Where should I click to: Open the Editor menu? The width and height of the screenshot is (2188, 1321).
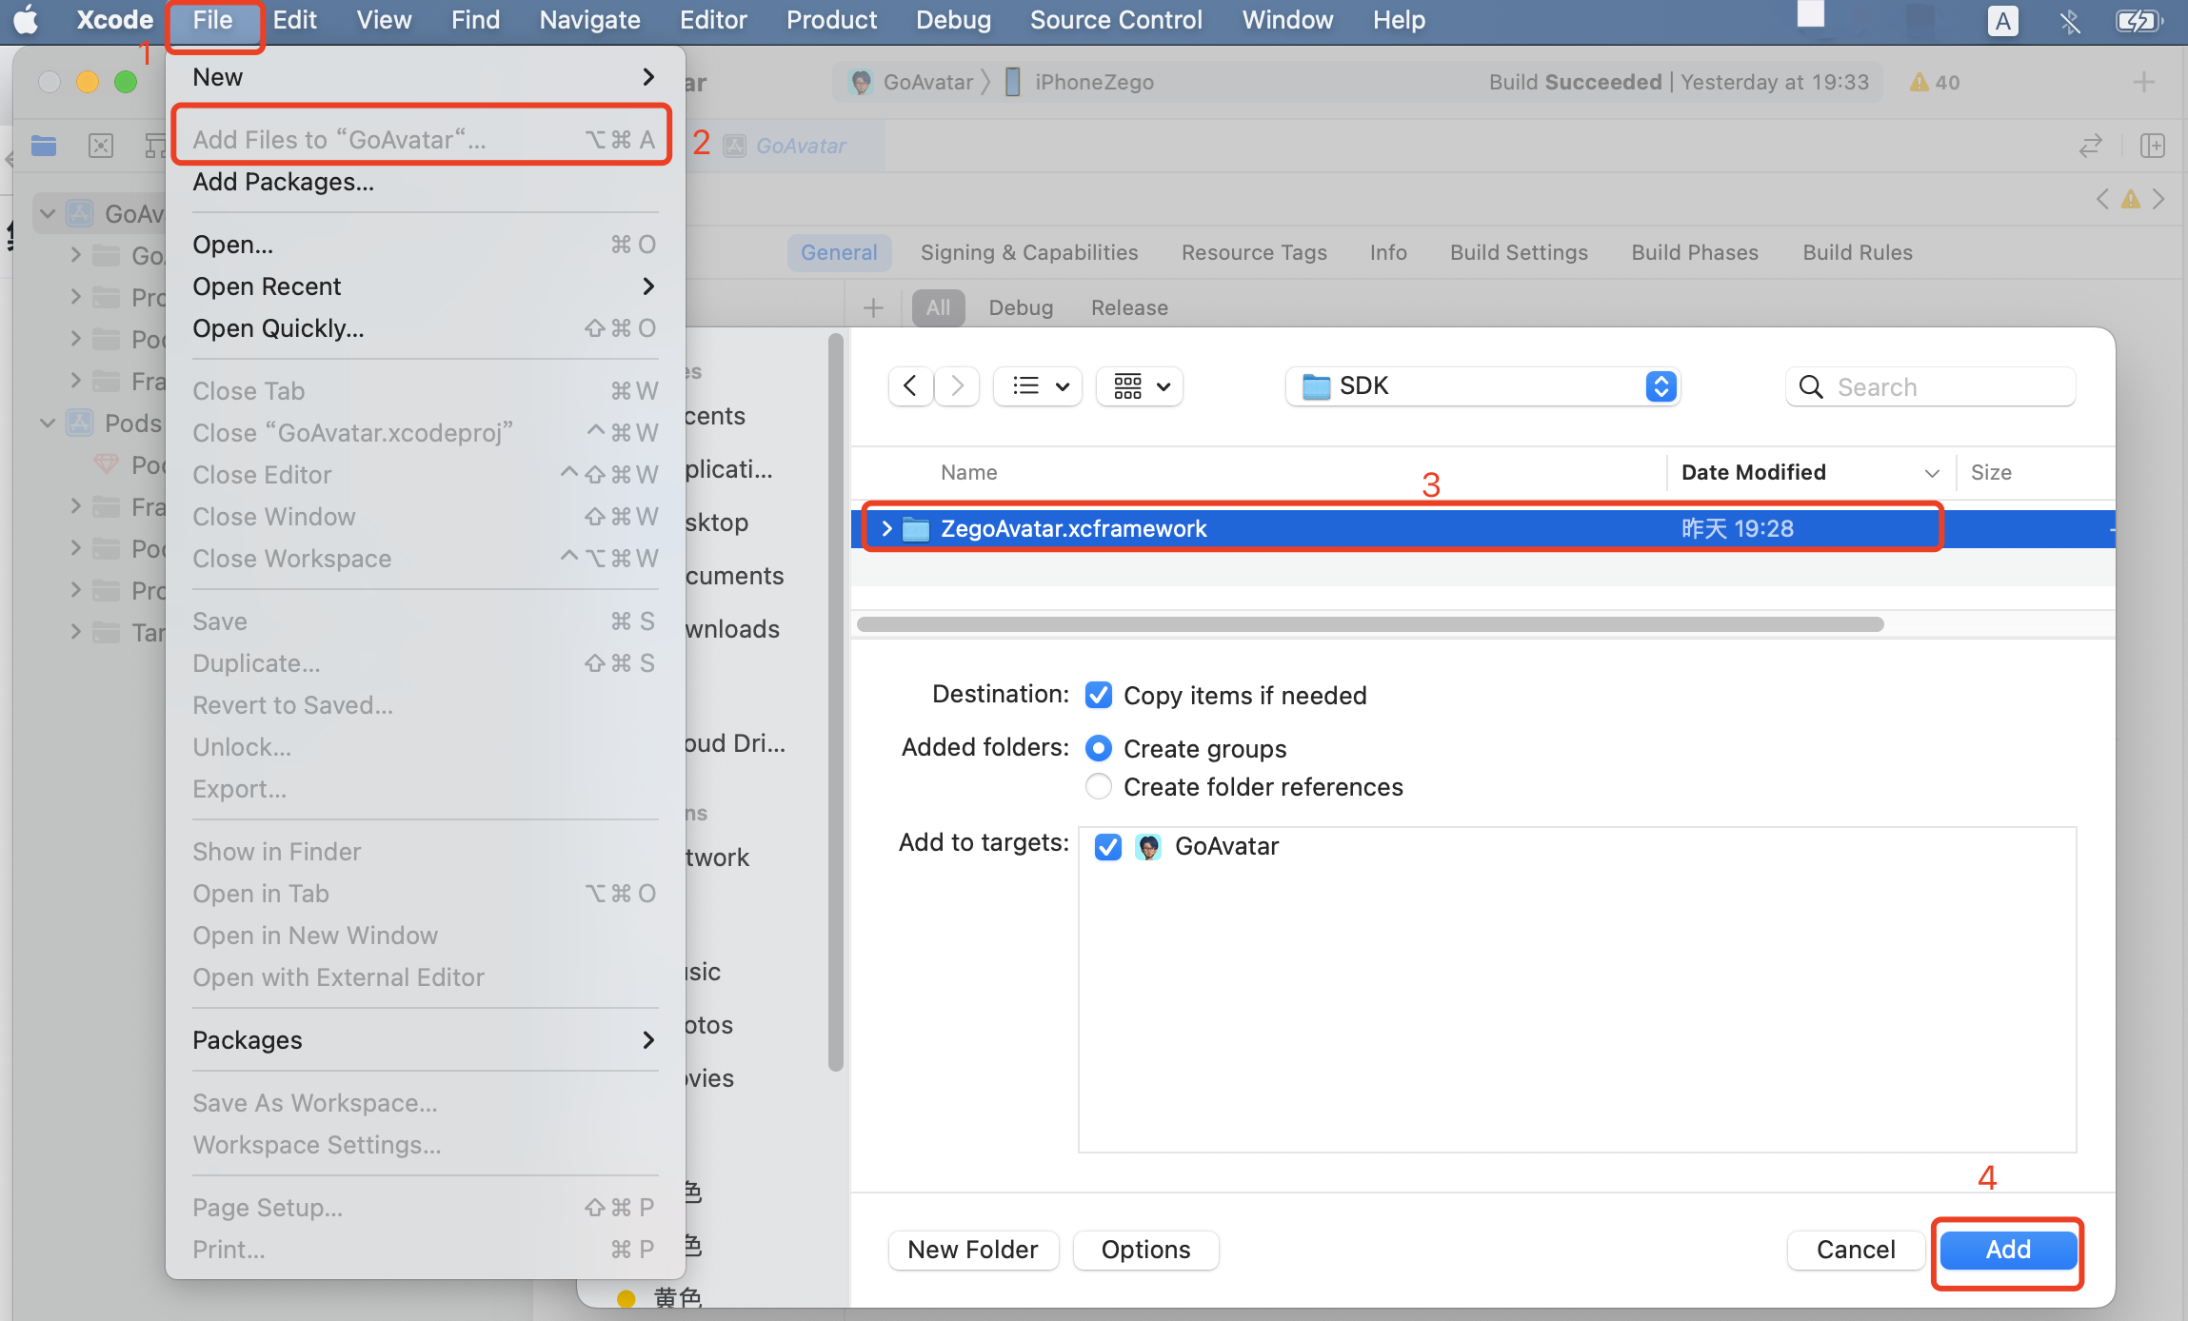713,20
